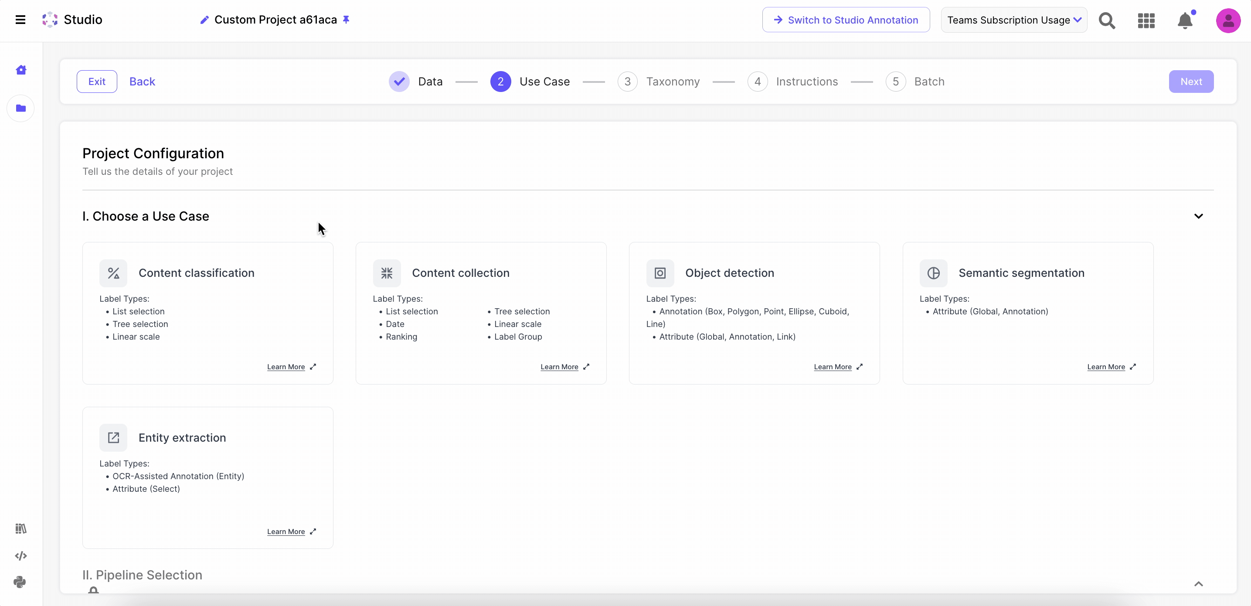
Task: Click the search magnifier icon
Action: (x=1107, y=20)
